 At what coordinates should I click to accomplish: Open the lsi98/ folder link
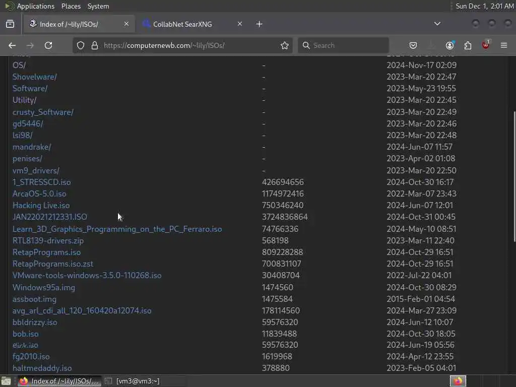[x=22, y=135]
